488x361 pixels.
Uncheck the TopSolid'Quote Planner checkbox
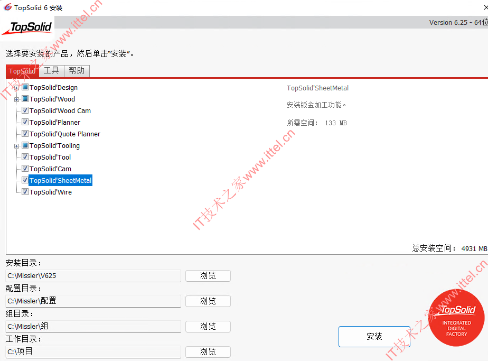[25, 134]
